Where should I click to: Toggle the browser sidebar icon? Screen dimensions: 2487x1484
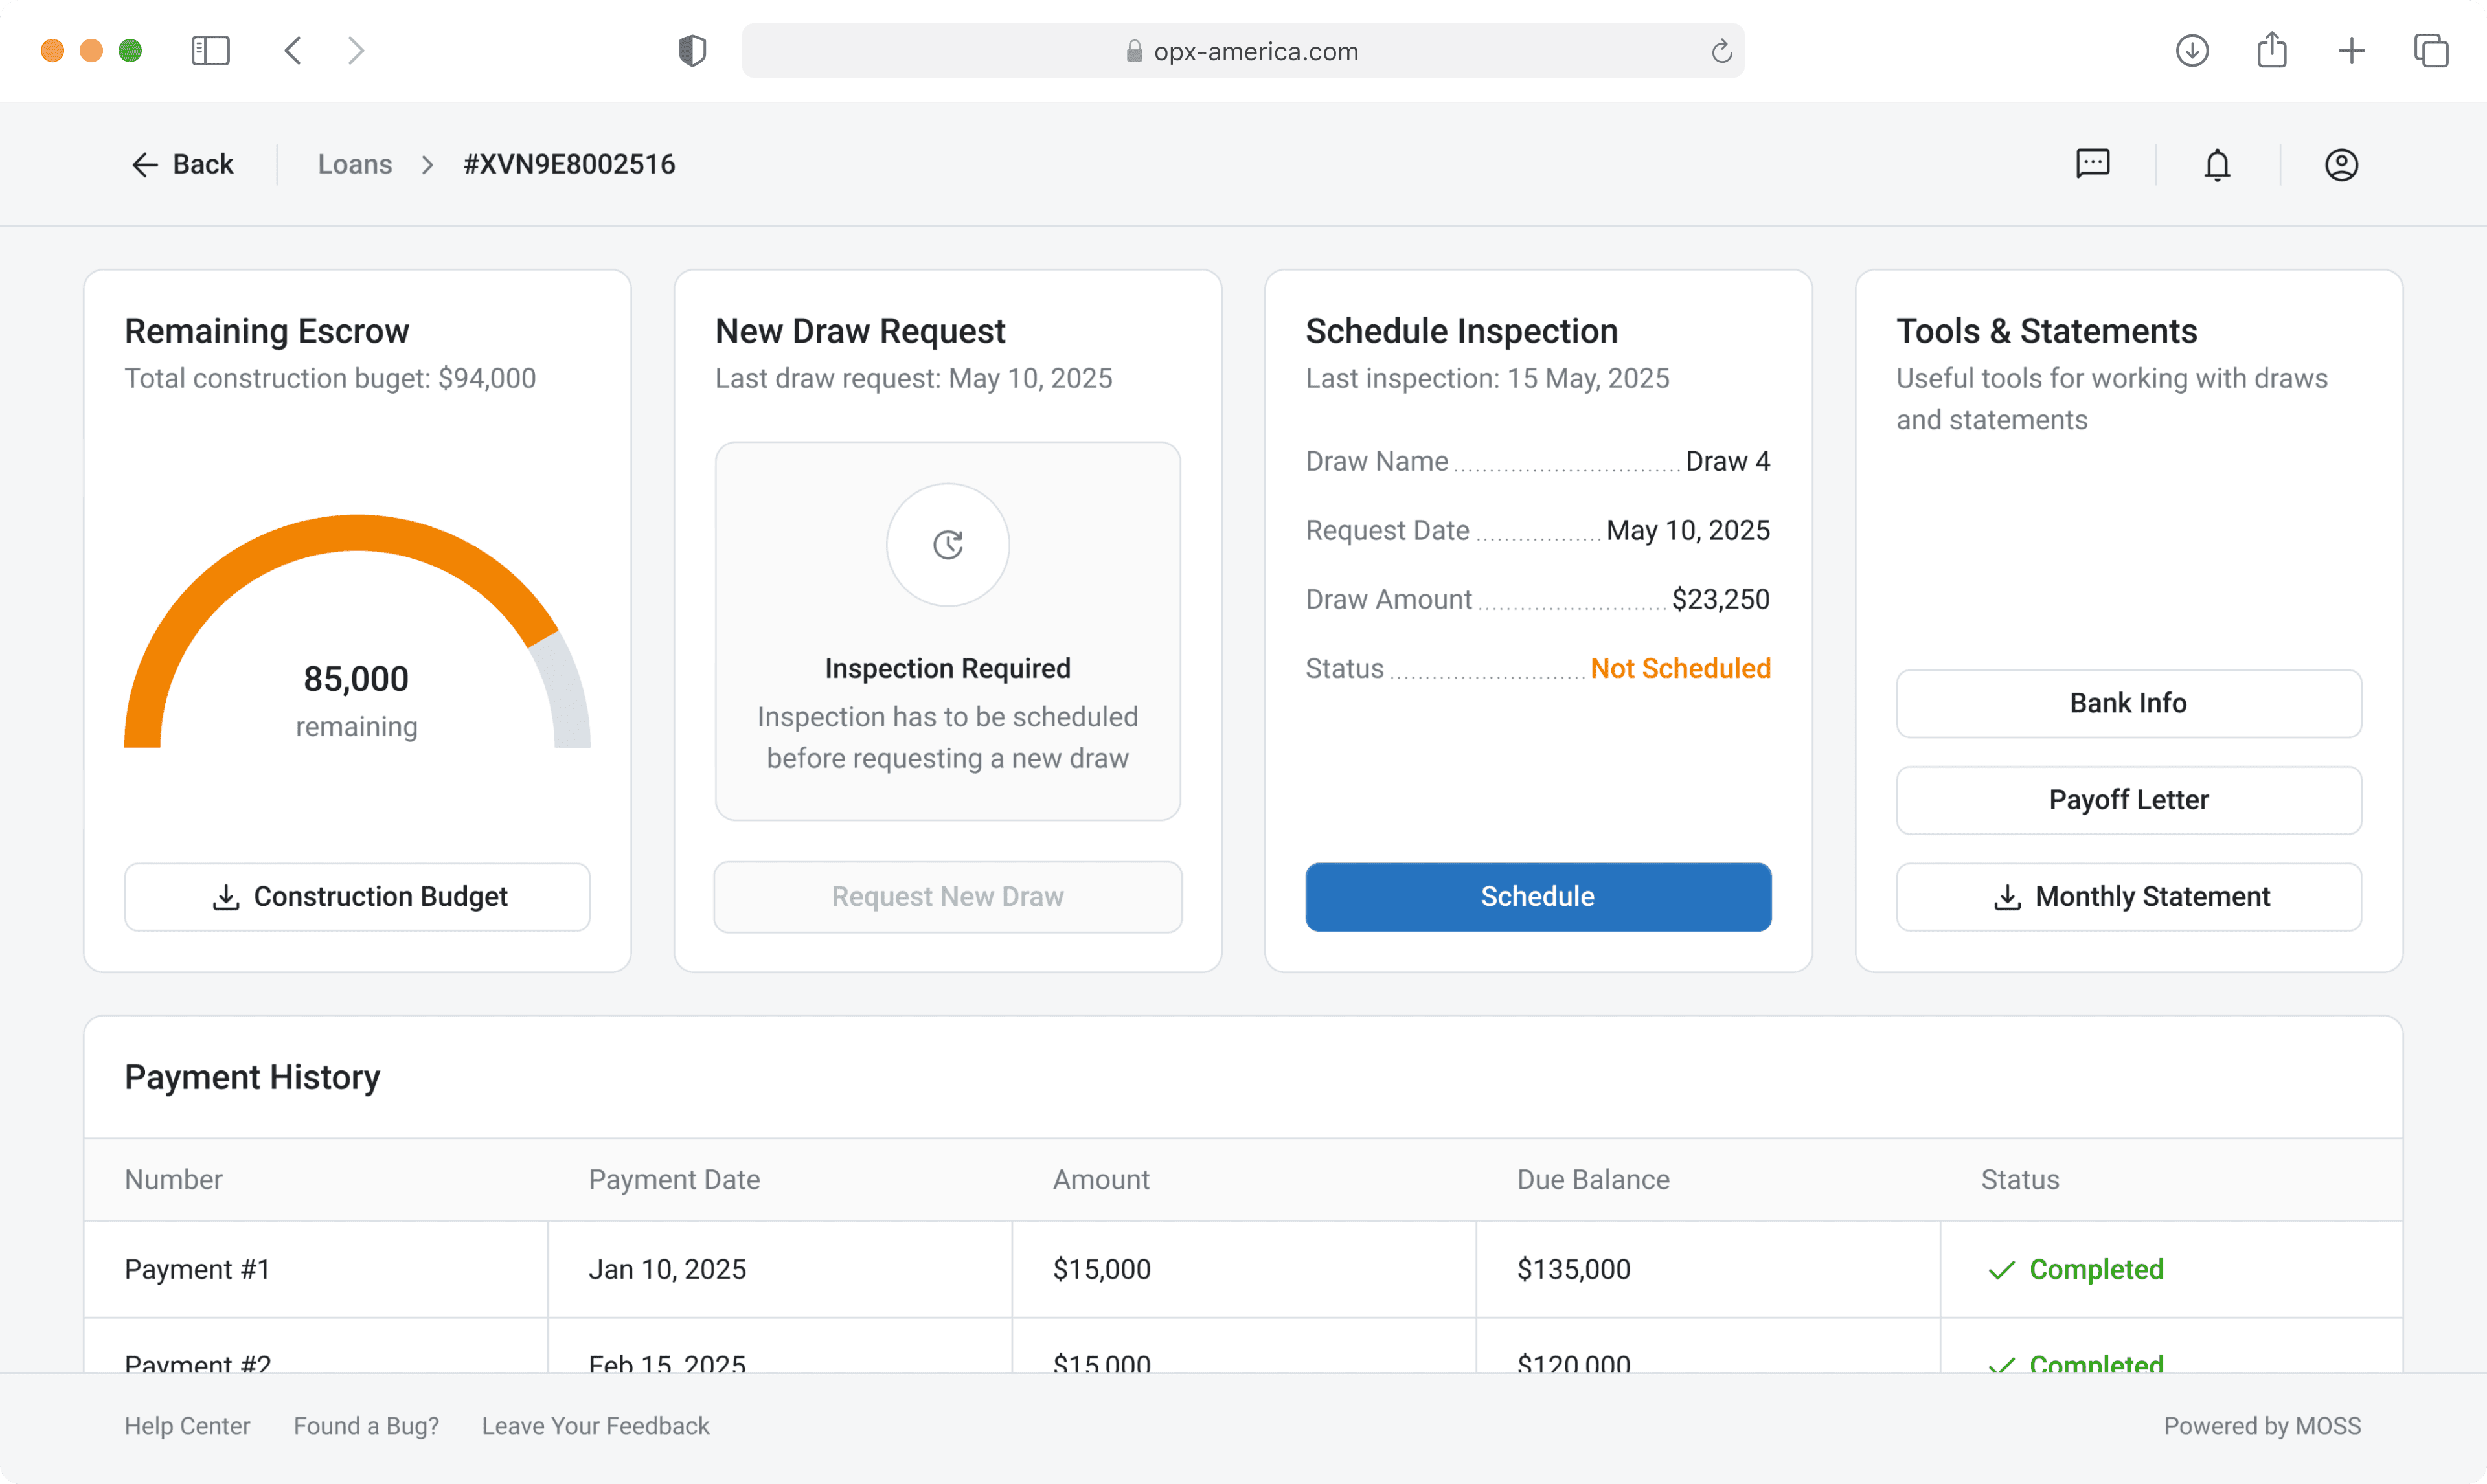[x=210, y=51]
